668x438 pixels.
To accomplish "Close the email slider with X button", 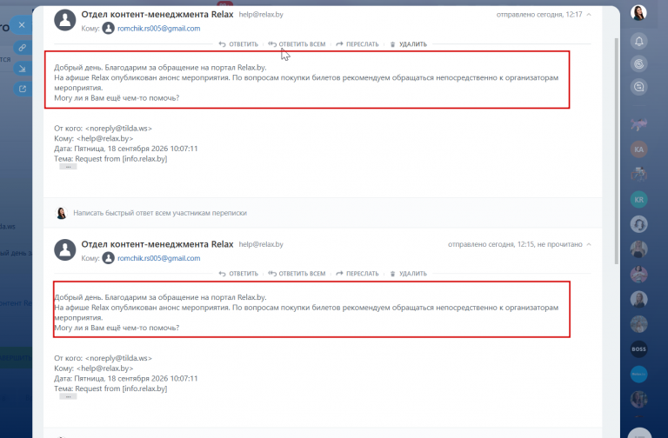I will point(22,25).
